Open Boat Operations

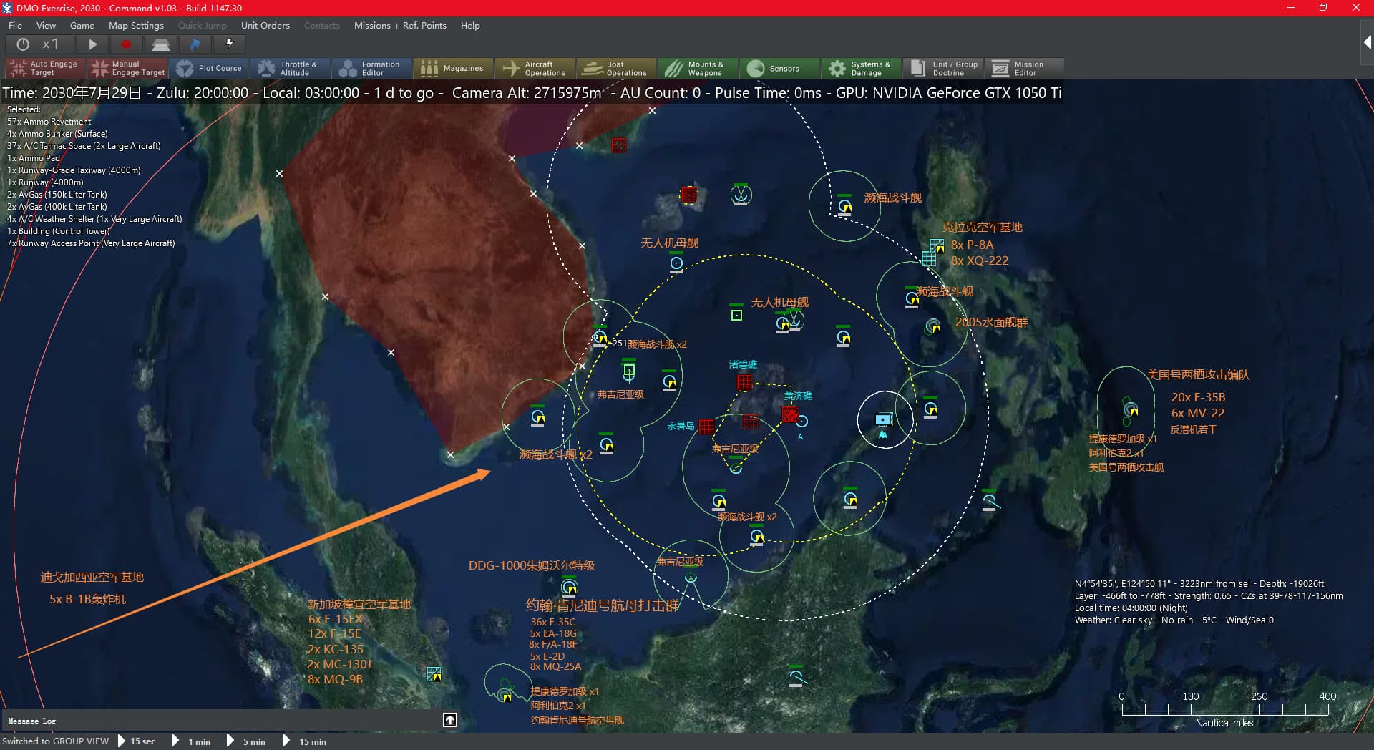click(615, 68)
